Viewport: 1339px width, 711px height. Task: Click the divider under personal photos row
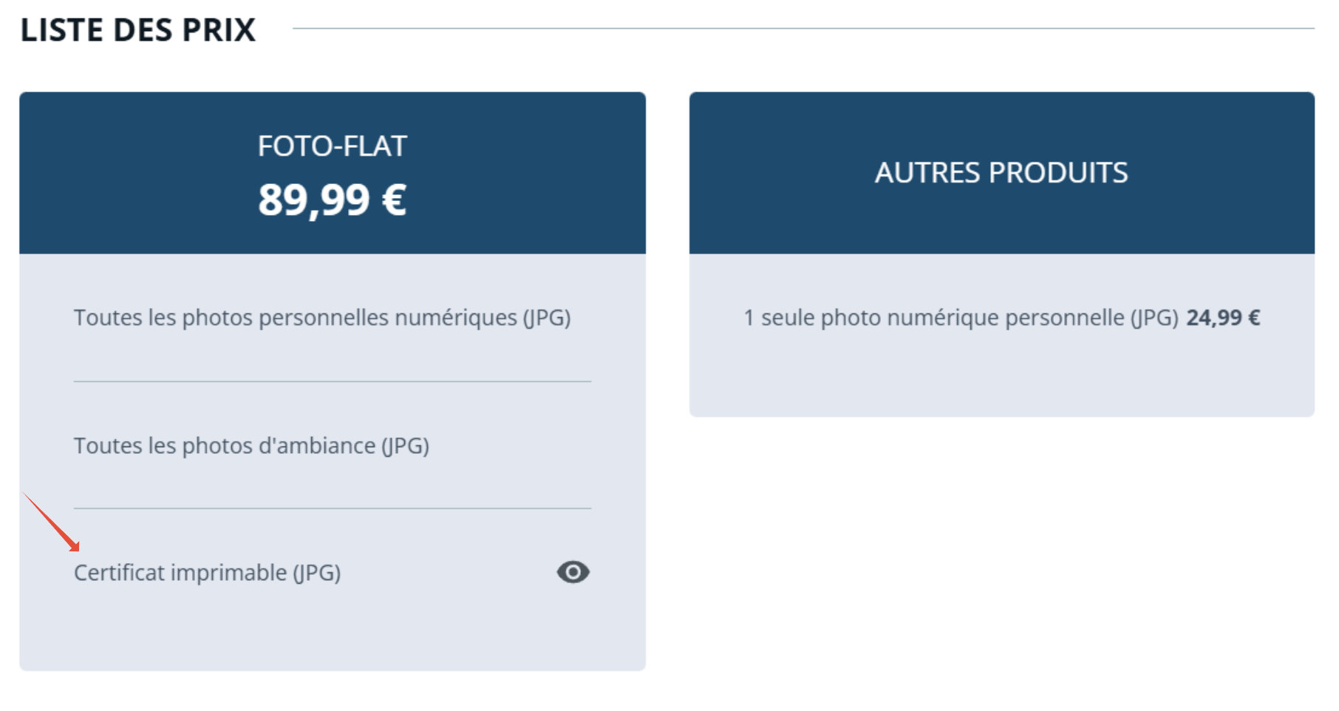point(333,381)
